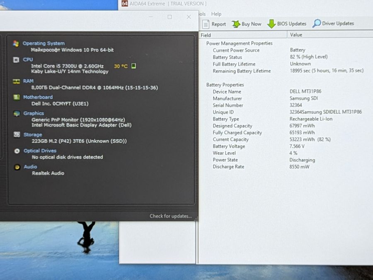This screenshot has height=280, width=373.
Task: Select the Designed Capacity row
Action: tap(286, 126)
